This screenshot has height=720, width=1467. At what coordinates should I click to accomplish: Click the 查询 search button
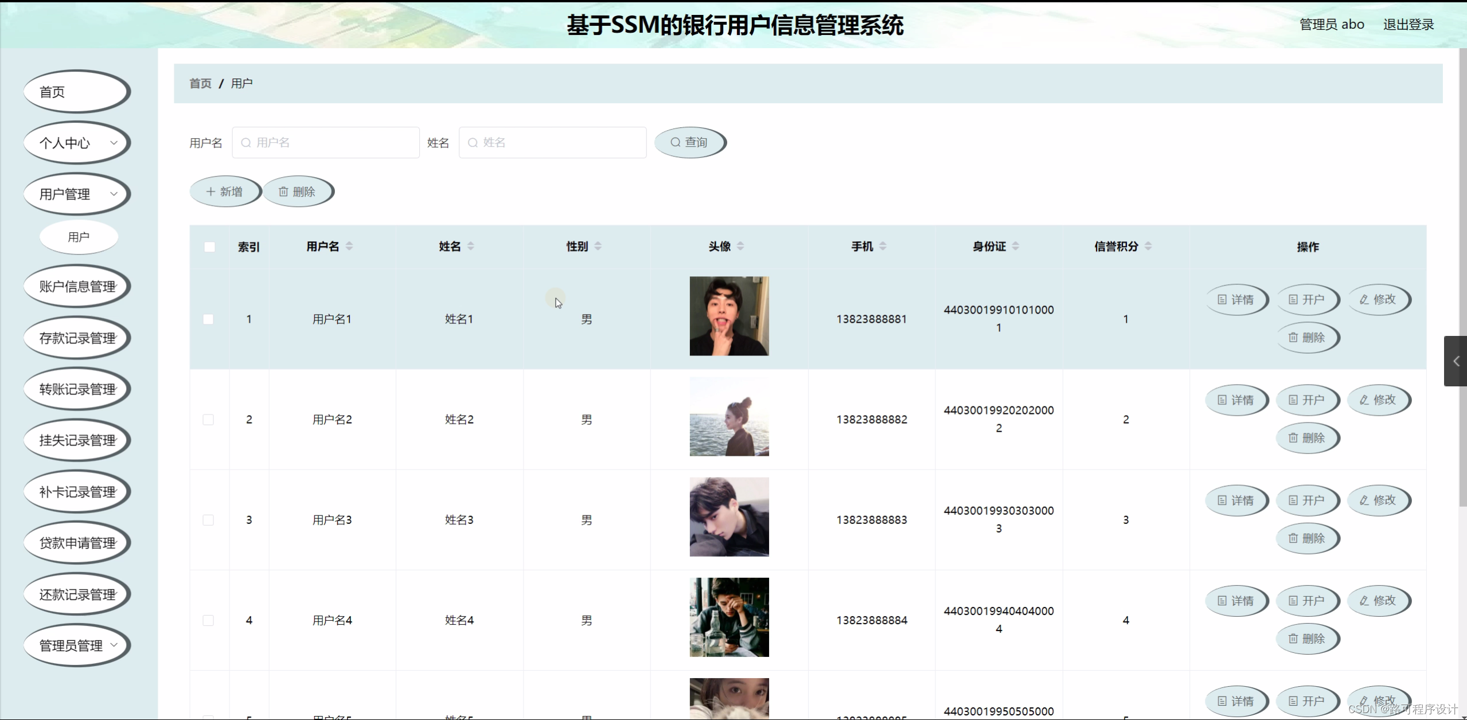point(690,142)
